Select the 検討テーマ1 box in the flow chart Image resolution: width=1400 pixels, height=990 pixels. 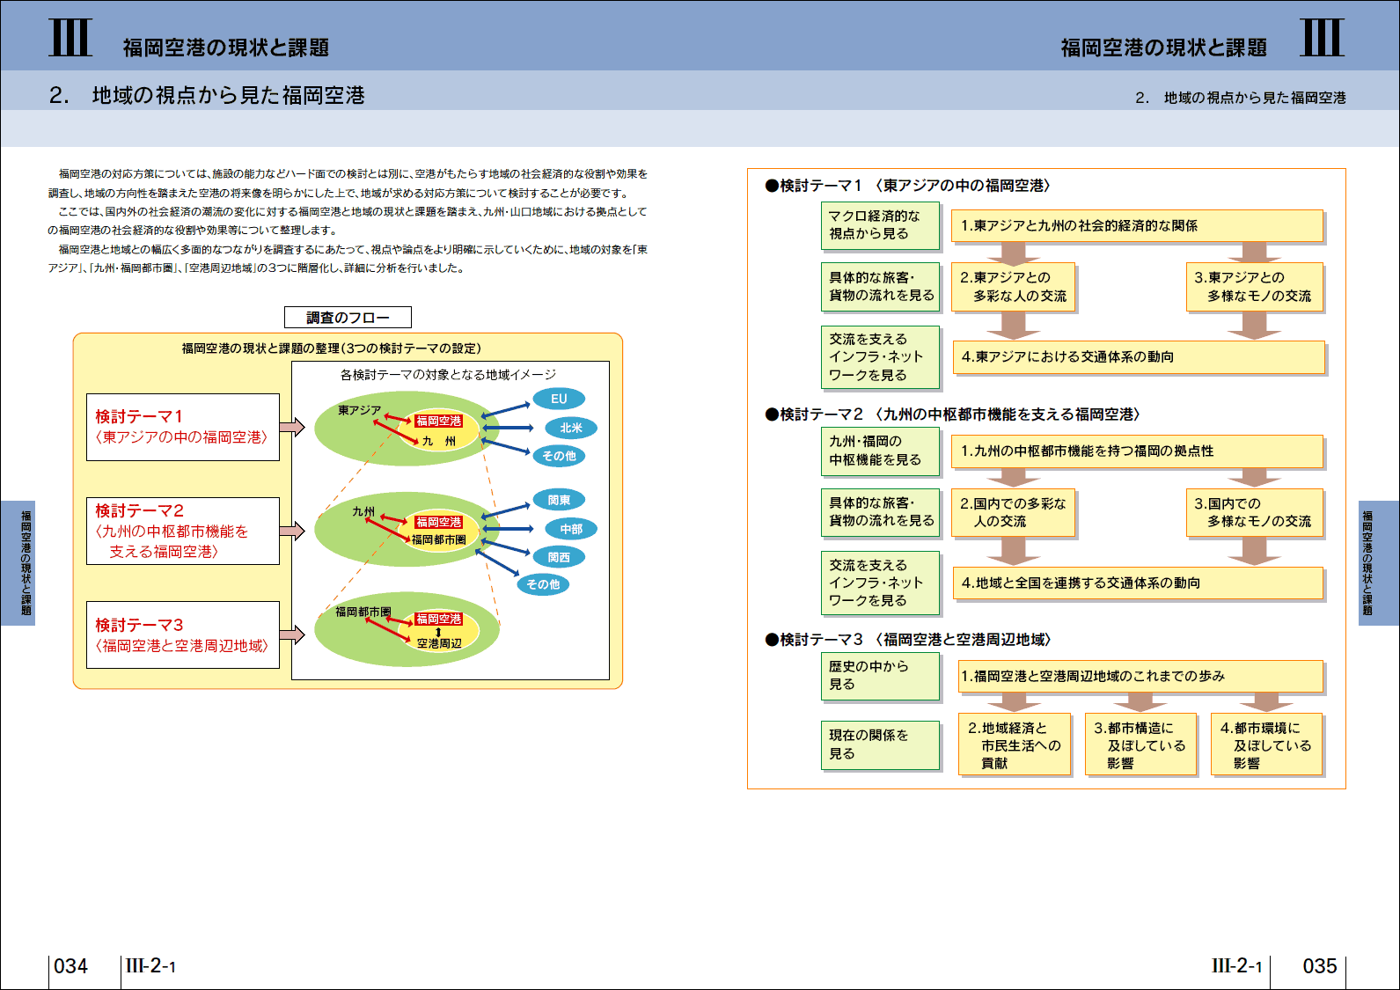pyautogui.click(x=183, y=427)
